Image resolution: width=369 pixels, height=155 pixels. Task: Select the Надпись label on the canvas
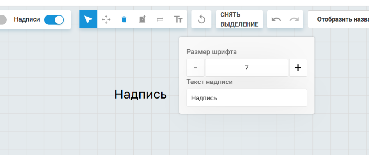[141, 95]
